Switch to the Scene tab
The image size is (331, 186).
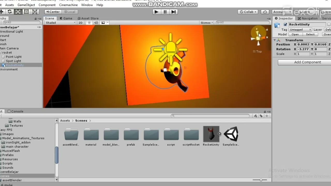[x=49, y=18]
